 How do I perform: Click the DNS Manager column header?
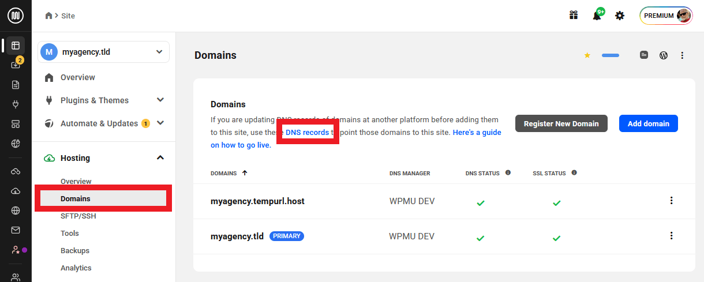(410, 173)
